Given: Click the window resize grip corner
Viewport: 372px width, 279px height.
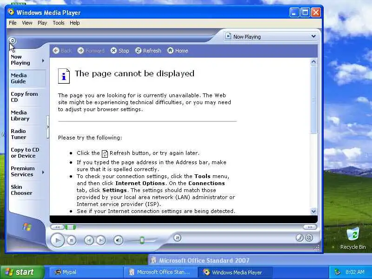Looking at the screenshot, I should point(317,248).
